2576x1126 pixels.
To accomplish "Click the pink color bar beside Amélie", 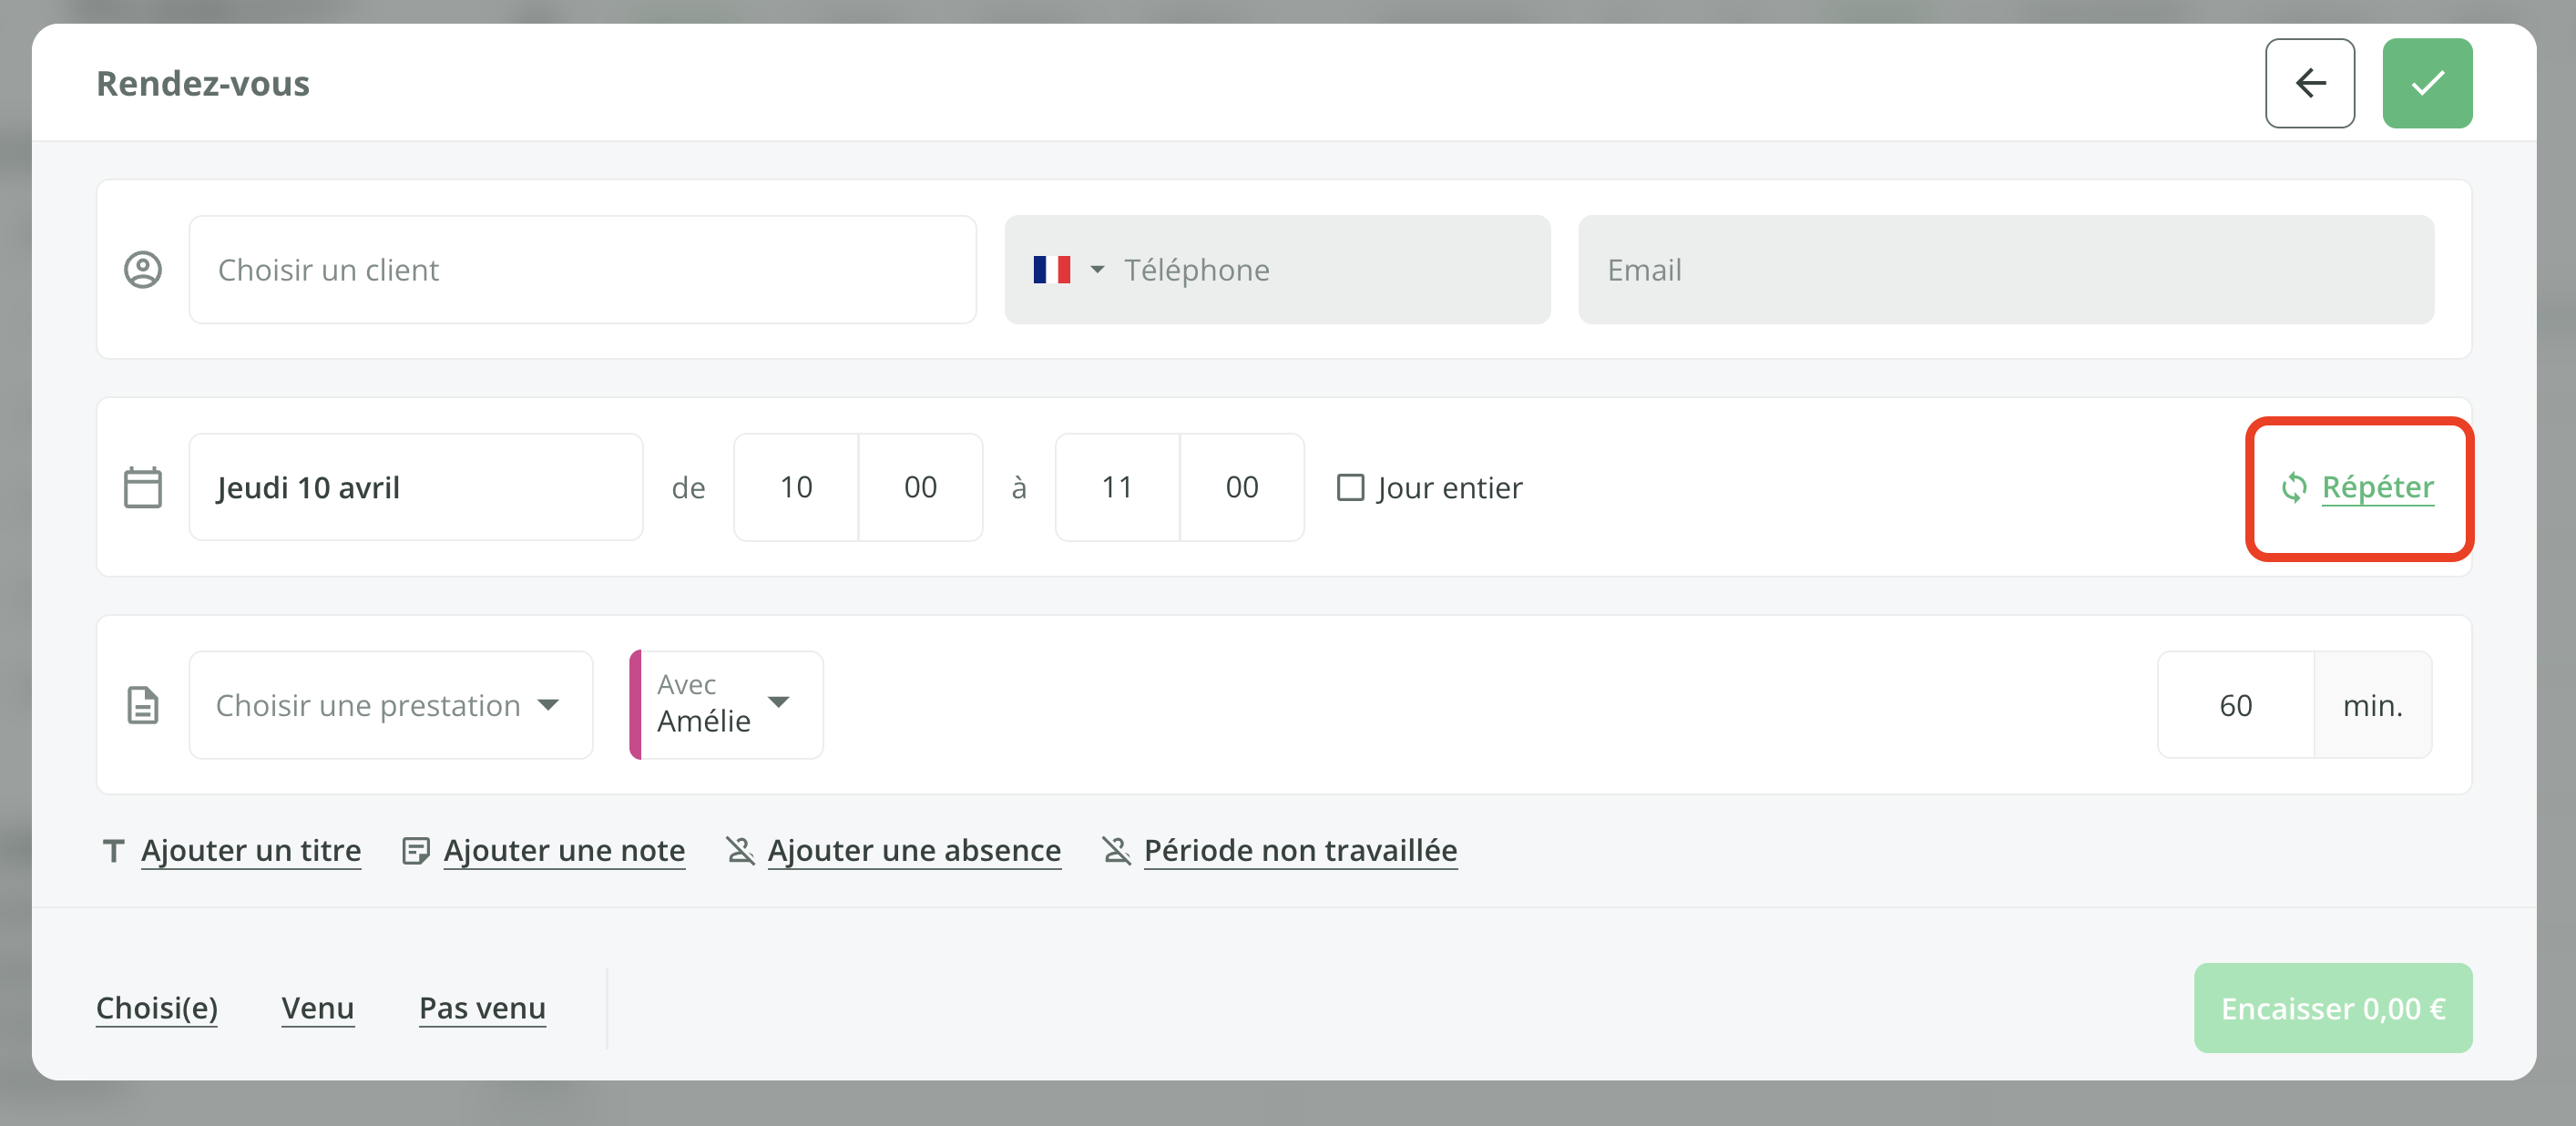I will tap(635, 705).
